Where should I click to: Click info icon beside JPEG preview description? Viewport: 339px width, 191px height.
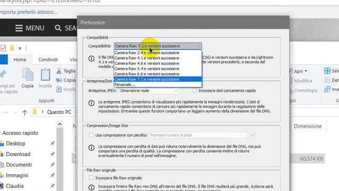[x=92, y=103]
